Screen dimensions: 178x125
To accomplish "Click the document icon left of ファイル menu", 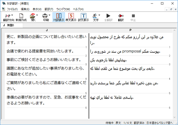I will pyautogui.click(x=4, y=9).
